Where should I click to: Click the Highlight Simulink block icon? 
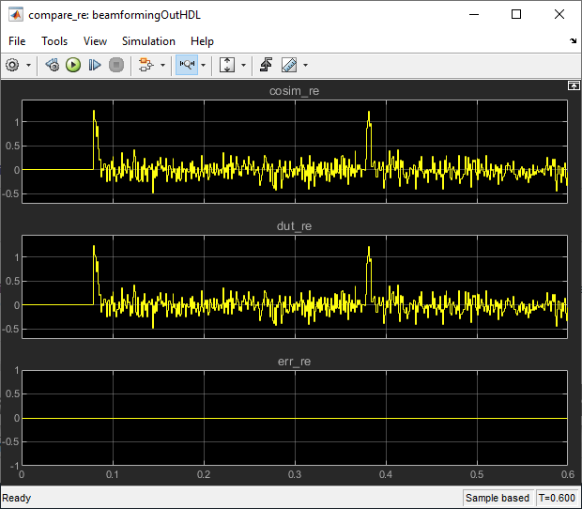pos(145,65)
